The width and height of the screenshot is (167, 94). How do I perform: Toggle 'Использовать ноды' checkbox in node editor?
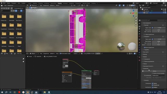60,54
